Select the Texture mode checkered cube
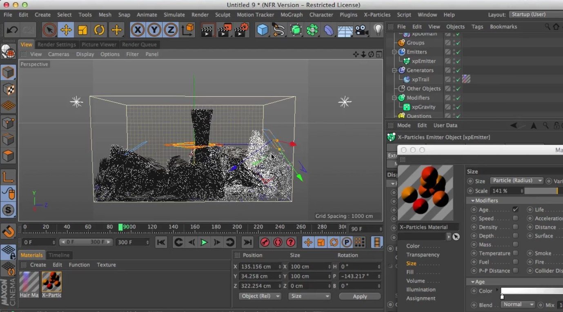 [x=8, y=89]
